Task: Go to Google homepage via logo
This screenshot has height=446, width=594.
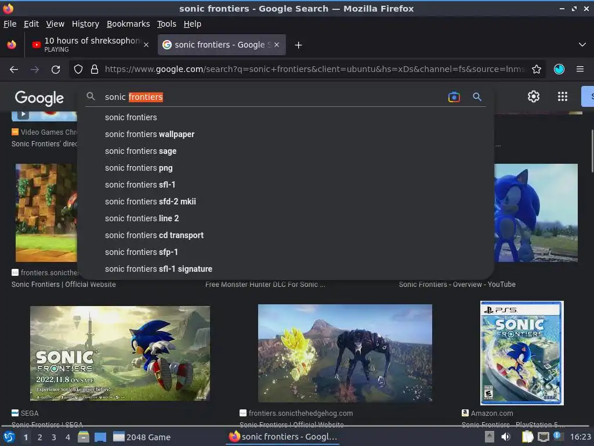Action: tap(39, 98)
